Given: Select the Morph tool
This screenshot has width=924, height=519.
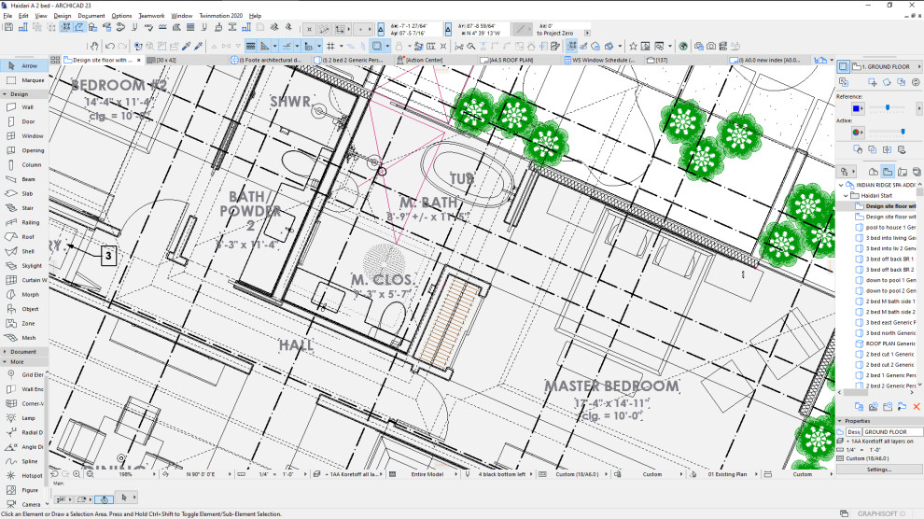Looking at the screenshot, I should coord(23,295).
